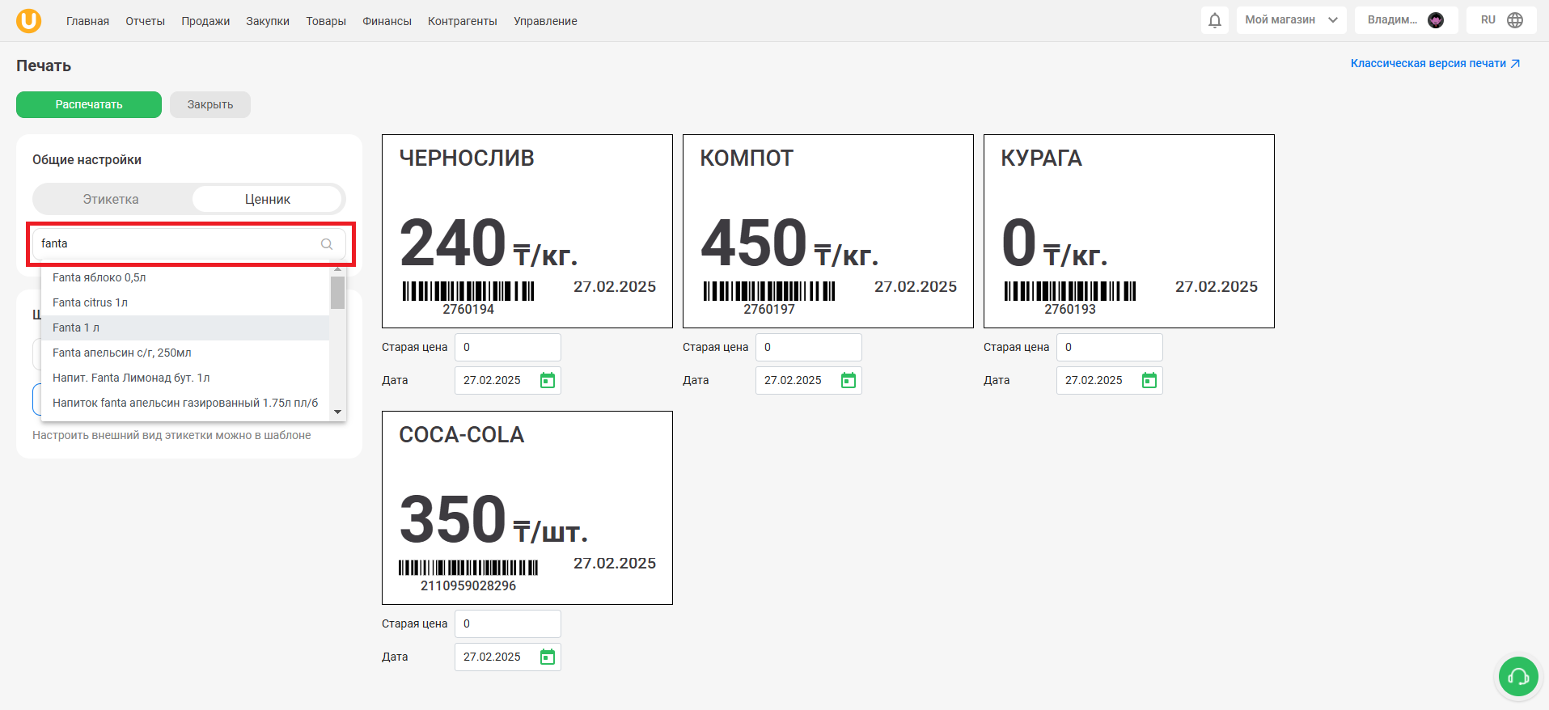Image resolution: width=1549 pixels, height=710 pixels.
Task: Select Fanta citrus 1л suggestion
Action: [x=185, y=302]
